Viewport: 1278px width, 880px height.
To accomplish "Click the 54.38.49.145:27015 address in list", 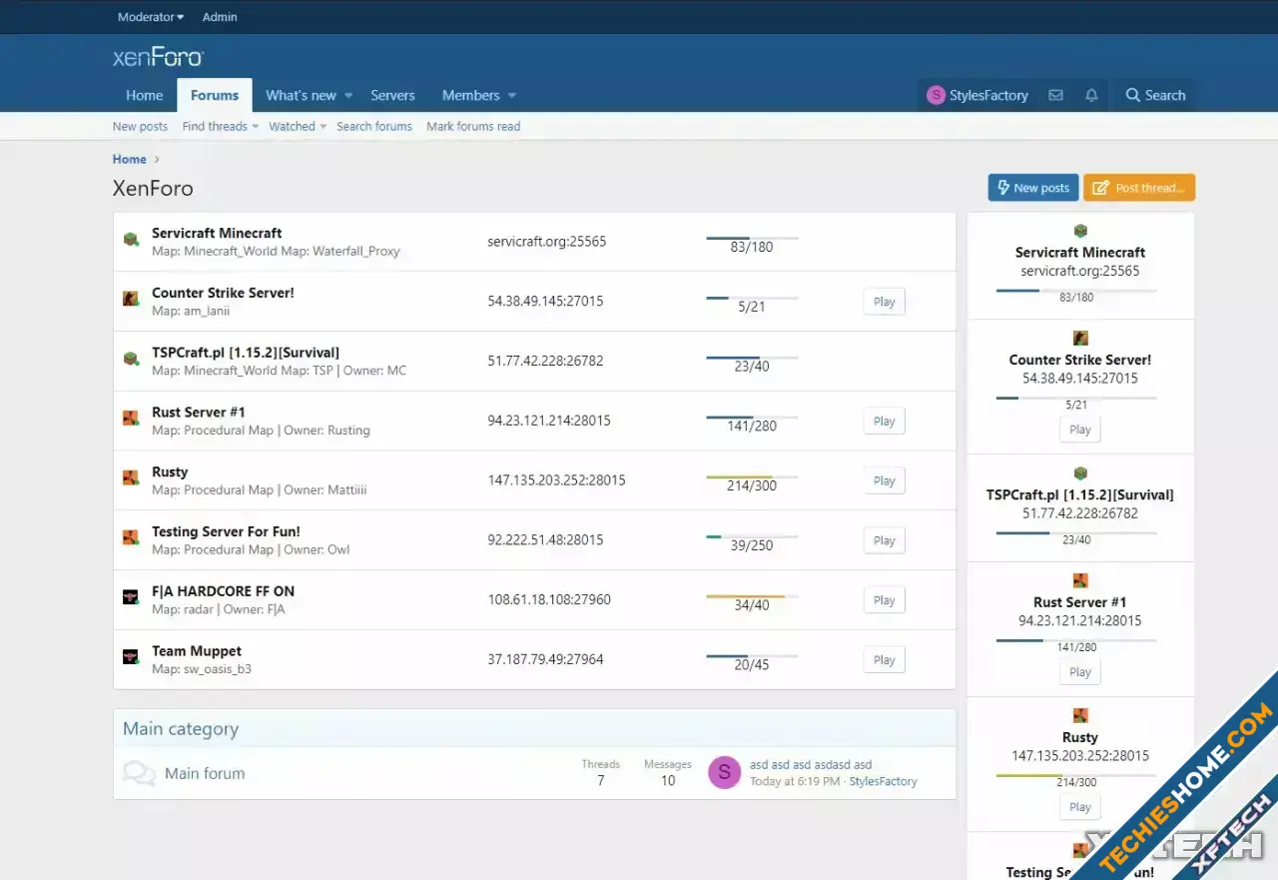I will pos(545,301).
